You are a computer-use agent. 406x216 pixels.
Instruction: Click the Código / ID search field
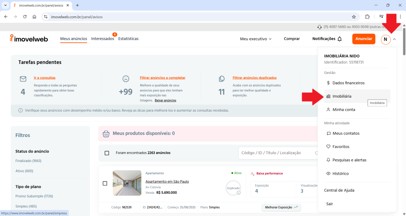pos(276,153)
